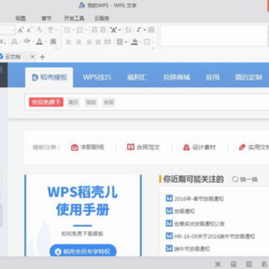Click the red 会员免费下 tag
Screen dimensions: 269x269
click(46, 102)
